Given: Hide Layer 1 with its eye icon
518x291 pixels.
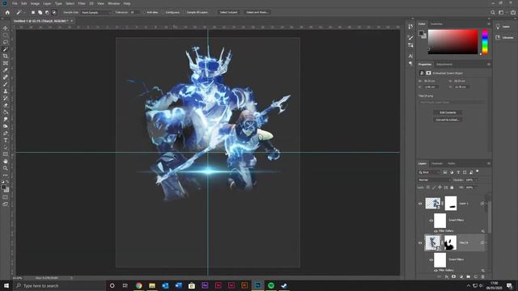Looking at the screenshot, I should point(420,204).
